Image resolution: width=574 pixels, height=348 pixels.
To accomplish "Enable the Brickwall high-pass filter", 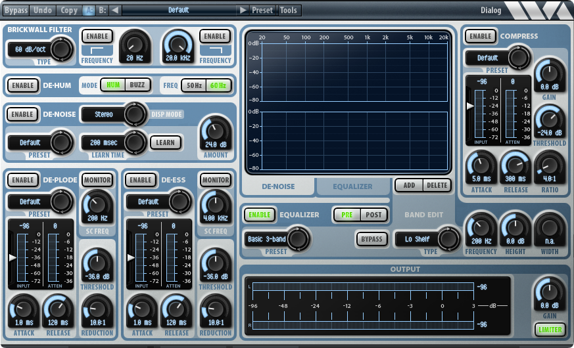I will point(97,36).
